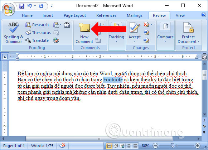Click the horizontal scrollbar thumb
This screenshot has height=150, width=208.
pos(99,139)
